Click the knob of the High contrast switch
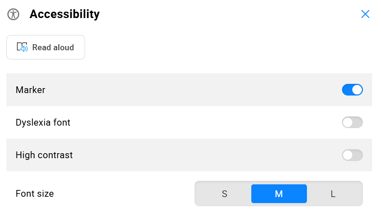The width and height of the screenshot is (381, 213). tap(348, 155)
